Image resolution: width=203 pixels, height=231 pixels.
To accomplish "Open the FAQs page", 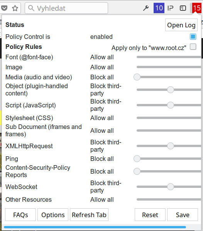I will pos(20,215).
